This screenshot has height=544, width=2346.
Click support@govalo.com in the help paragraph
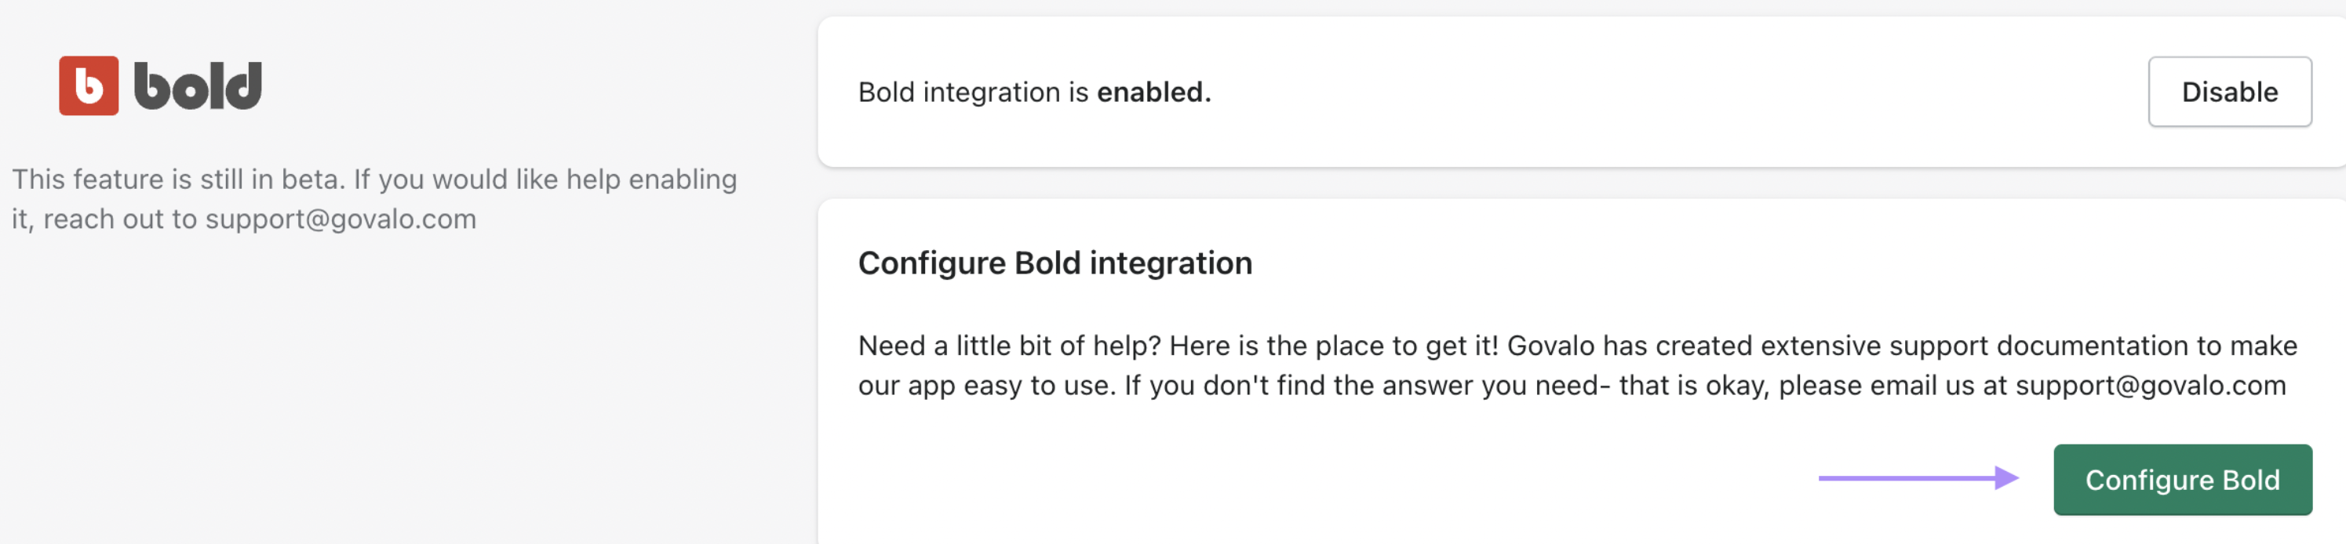(2149, 386)
